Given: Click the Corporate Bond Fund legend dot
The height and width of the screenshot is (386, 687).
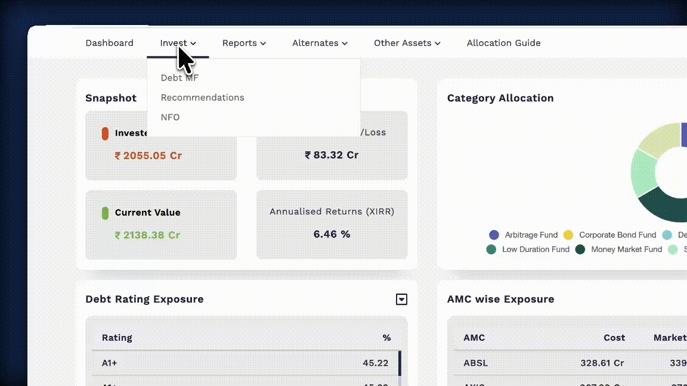Looking at the screenshot, I should [x=568, y=235].
